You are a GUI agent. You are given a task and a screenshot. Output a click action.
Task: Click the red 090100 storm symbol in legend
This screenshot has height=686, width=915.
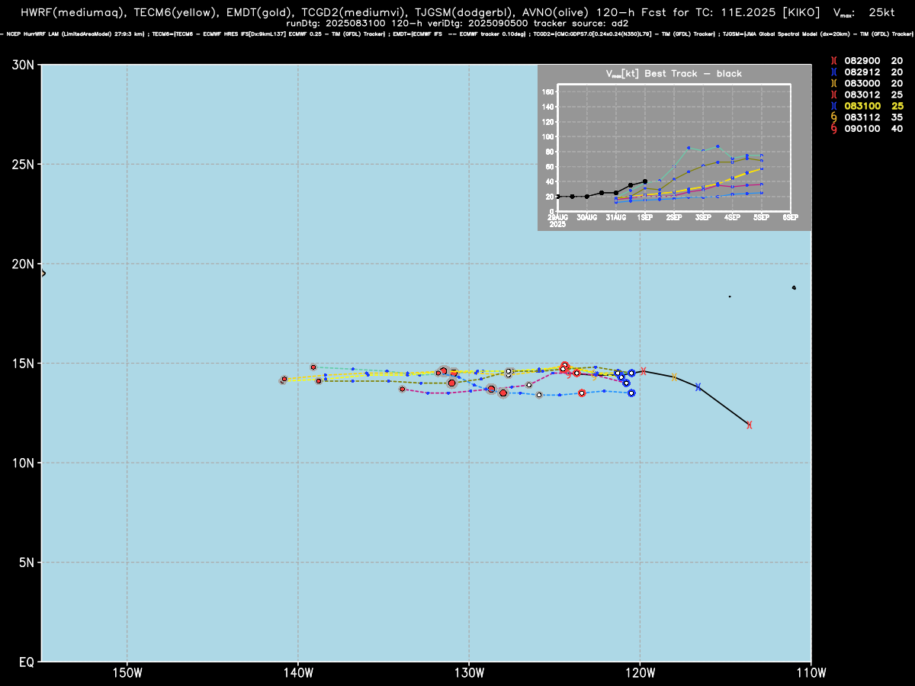(x=833, y=129)
